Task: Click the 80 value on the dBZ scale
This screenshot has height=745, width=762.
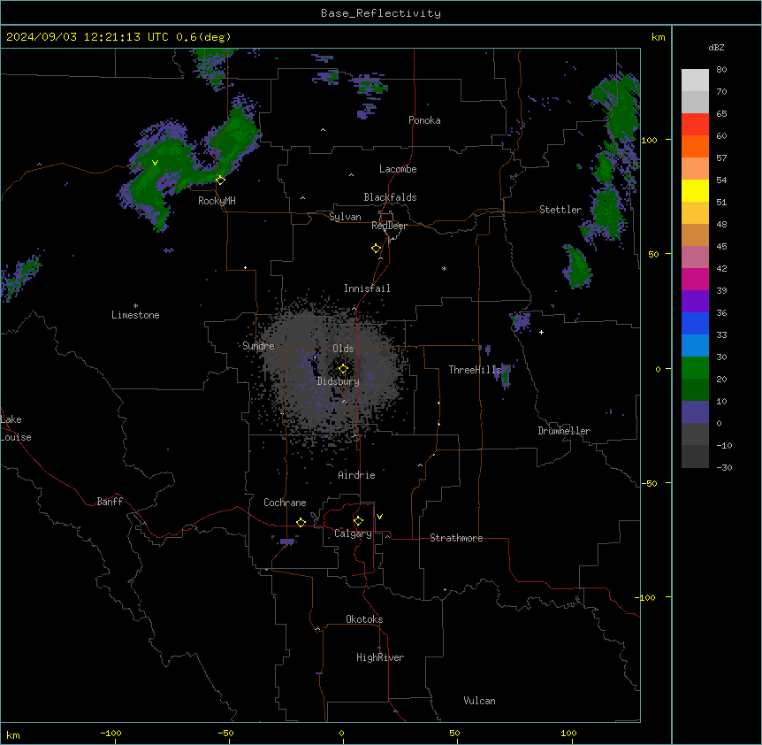Action: pyautogui.click(x=721, y=70)
